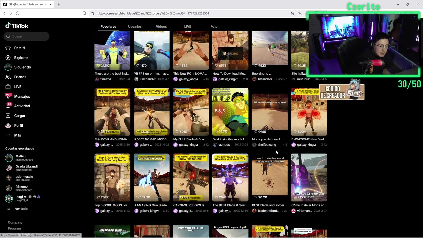423x238 pixels.
Task: Open Carnage Reborn mod video thumbnail
Action: (191, 178)
